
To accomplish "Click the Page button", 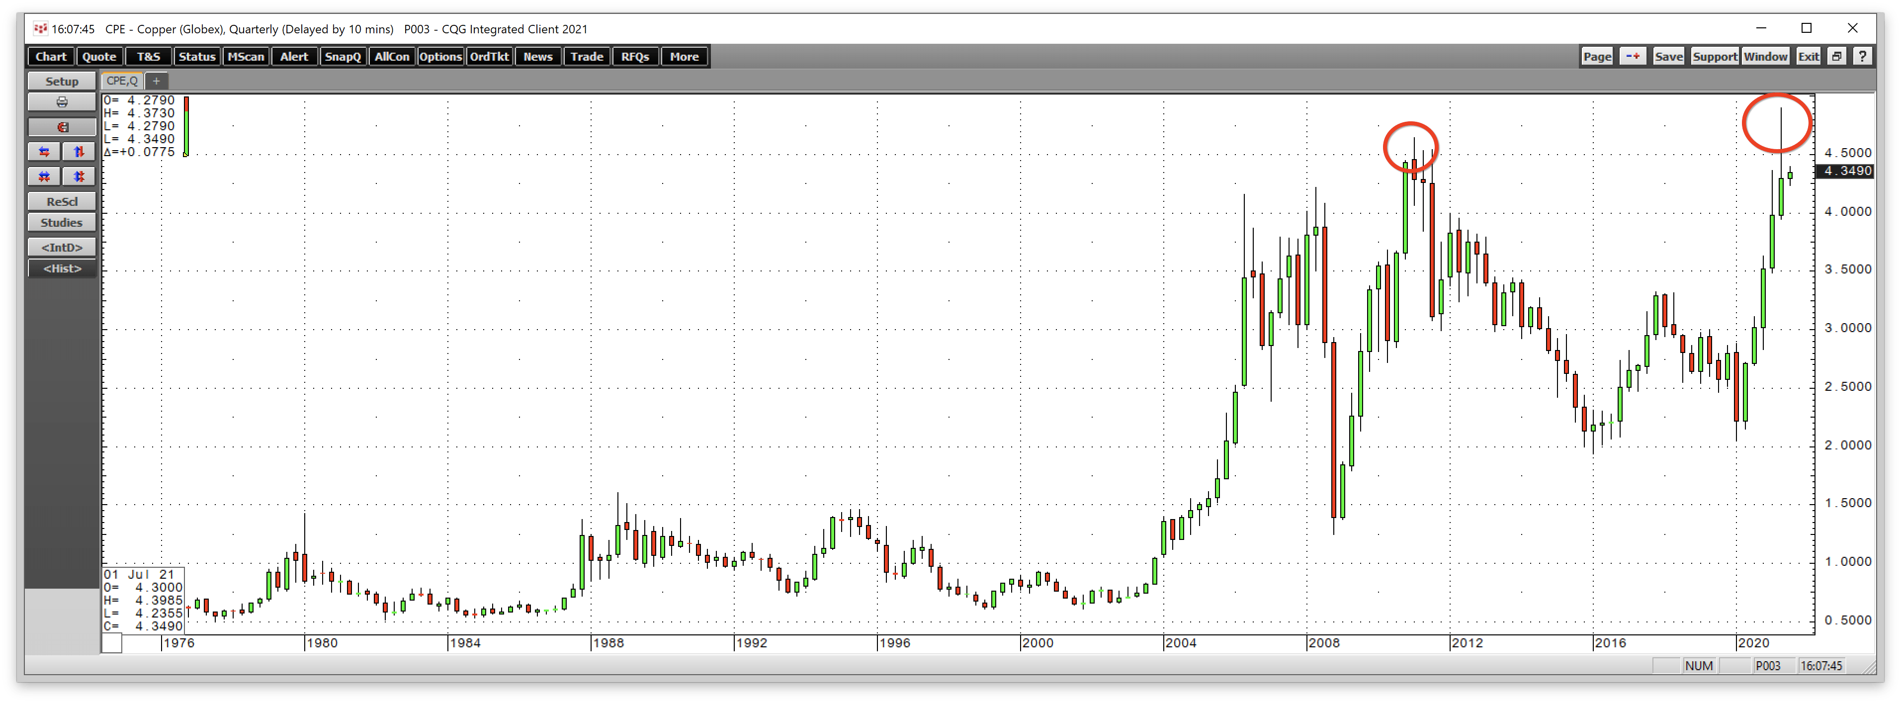I will [x=1597, y=56].
